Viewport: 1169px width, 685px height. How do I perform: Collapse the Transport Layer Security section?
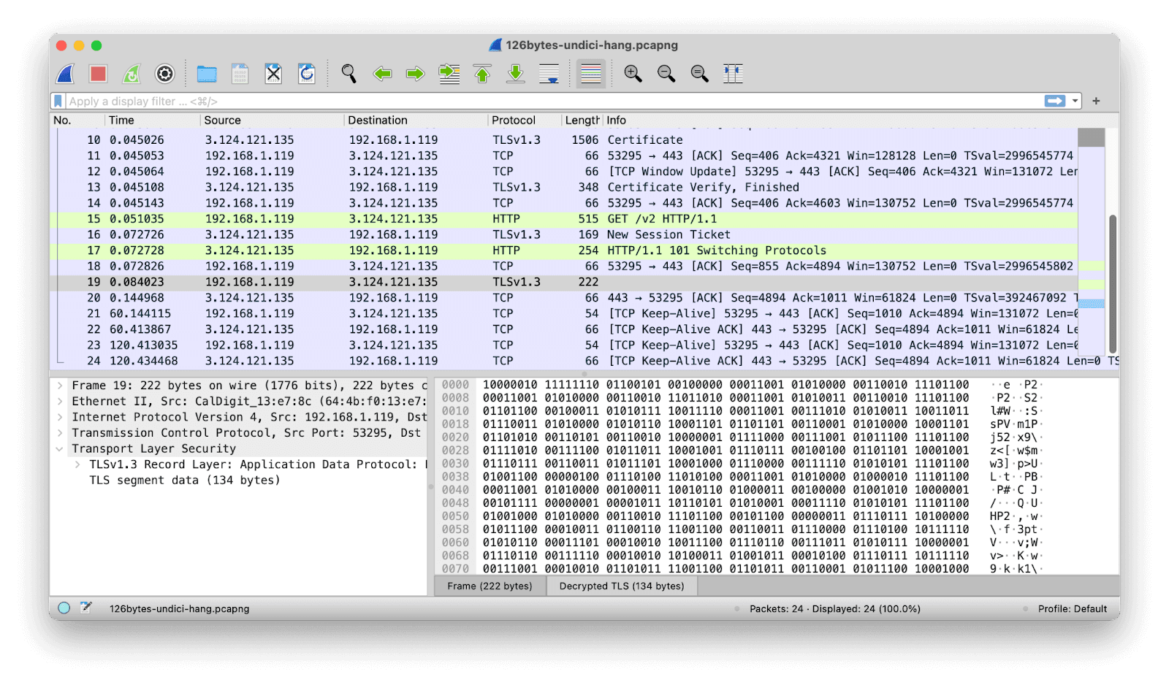[60, 449]
